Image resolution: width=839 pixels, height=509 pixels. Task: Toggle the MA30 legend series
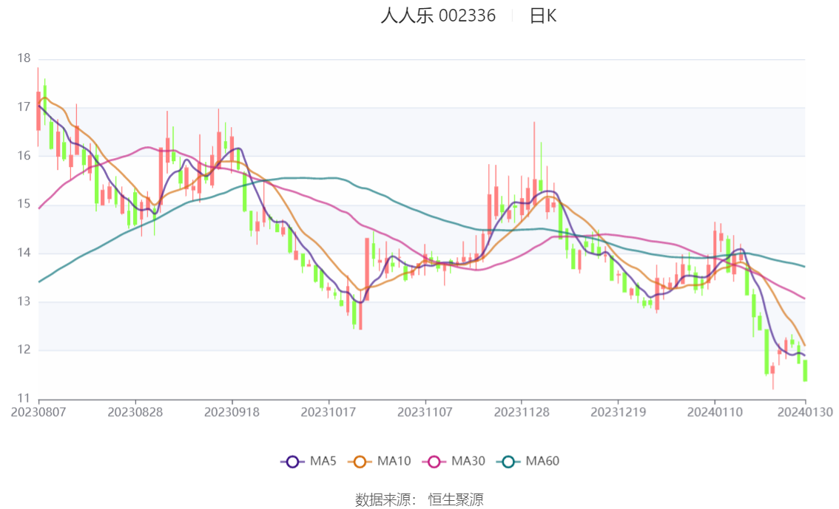coord(454,462)
